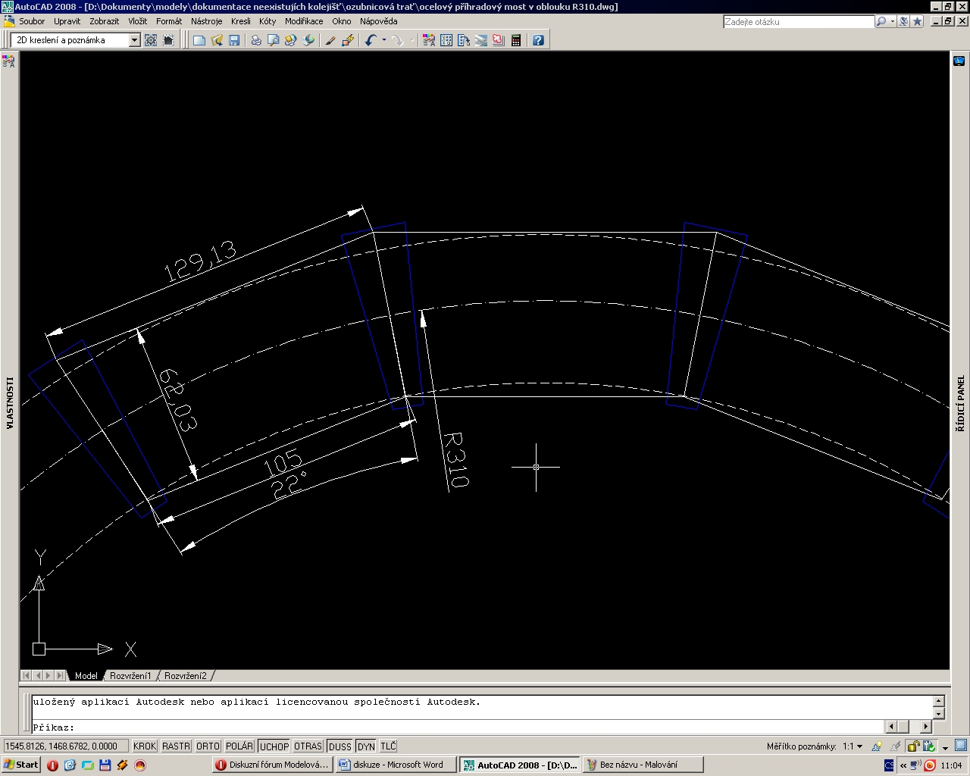The width and height of the screenshot is (970, 776).
Task: Expand the '2D kreslení a poznámka' workspace dropdown
Action: (x=134, y=40)
